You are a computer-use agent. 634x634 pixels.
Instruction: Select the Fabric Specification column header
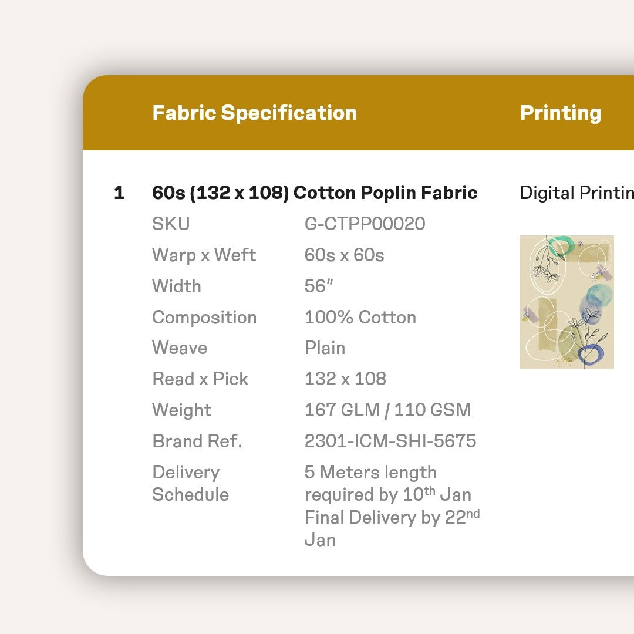(x=254, y=113)
